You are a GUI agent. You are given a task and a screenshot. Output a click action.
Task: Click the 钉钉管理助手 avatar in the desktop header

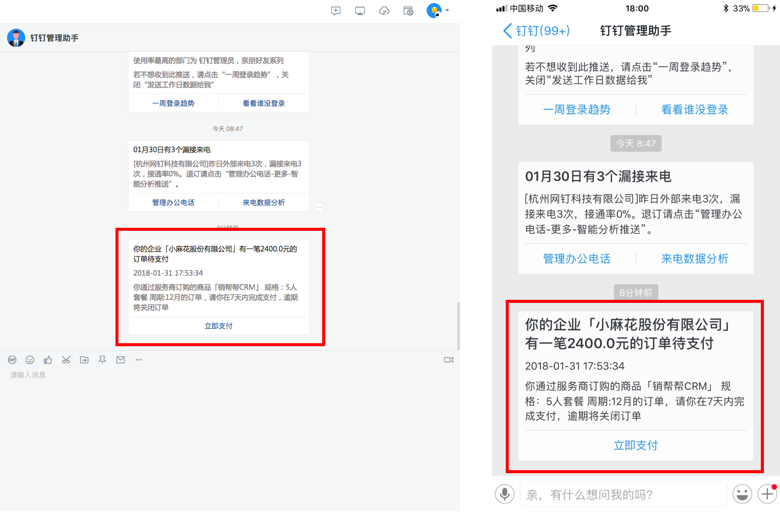pos(16,38)
